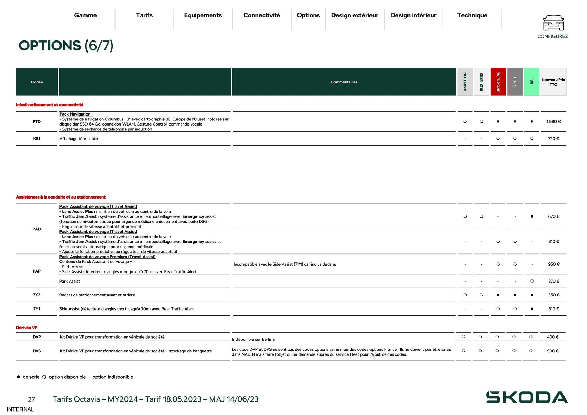The height and width of the screenshot is (415, 587).
Task: Open the Equipements tab
Action: click(x=203, y=15)
